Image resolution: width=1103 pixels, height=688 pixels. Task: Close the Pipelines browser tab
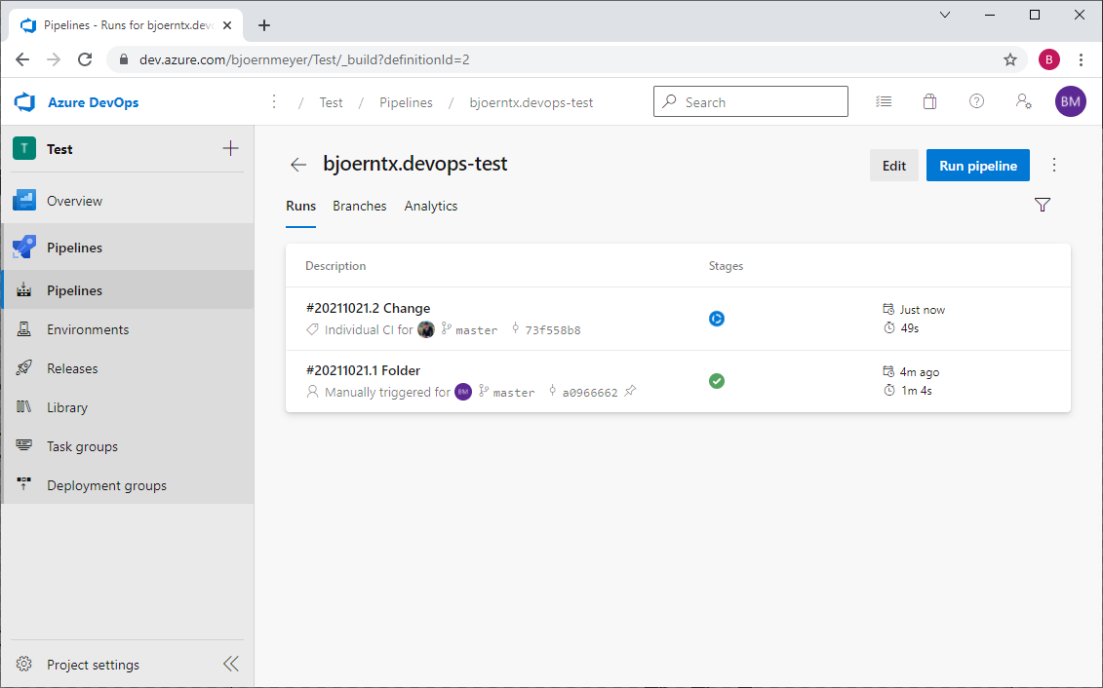coord(227,25)
